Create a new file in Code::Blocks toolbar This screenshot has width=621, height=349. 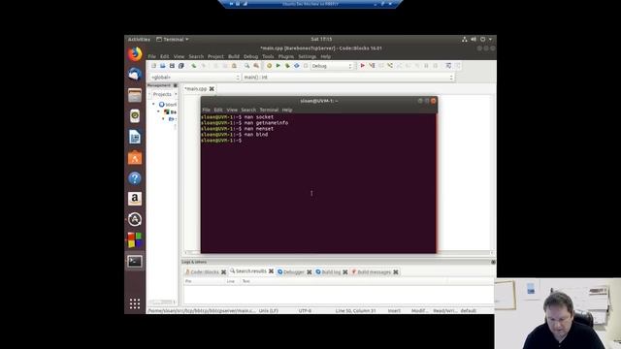coord(153,66)
